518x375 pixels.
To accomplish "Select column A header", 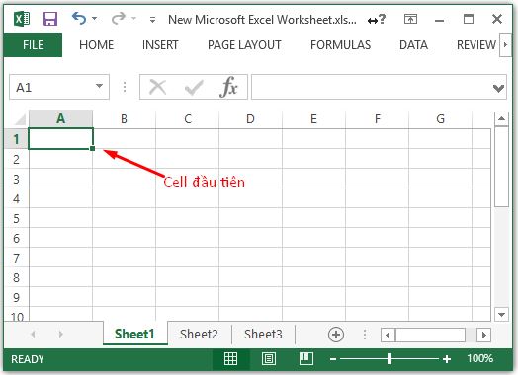I will 60,118.
